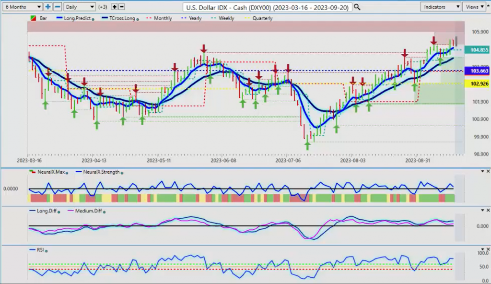
Task: Click the U.S. Dollar IDX symbol field
Action: point(267,7)
